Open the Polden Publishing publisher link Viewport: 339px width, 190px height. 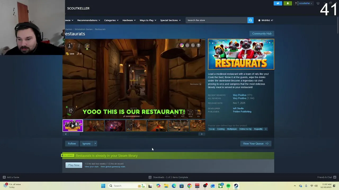pos(242,112)
